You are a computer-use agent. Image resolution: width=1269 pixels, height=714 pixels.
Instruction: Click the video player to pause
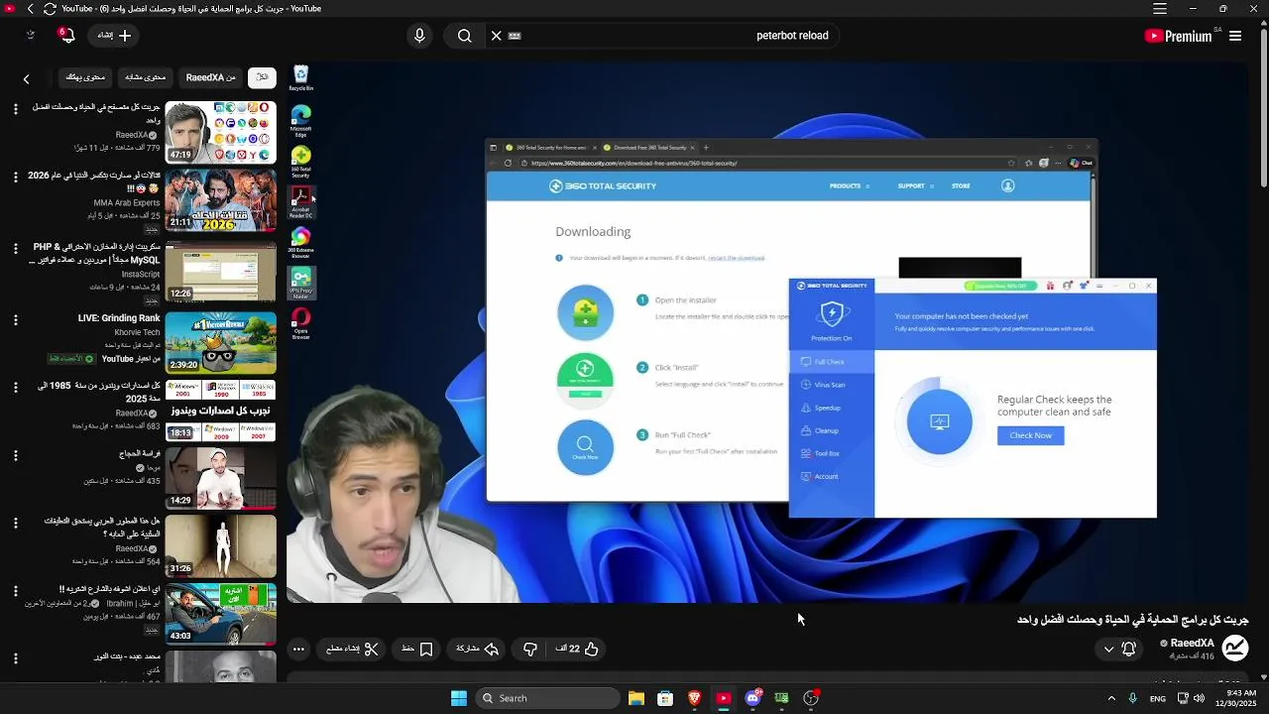click(767, 332)
